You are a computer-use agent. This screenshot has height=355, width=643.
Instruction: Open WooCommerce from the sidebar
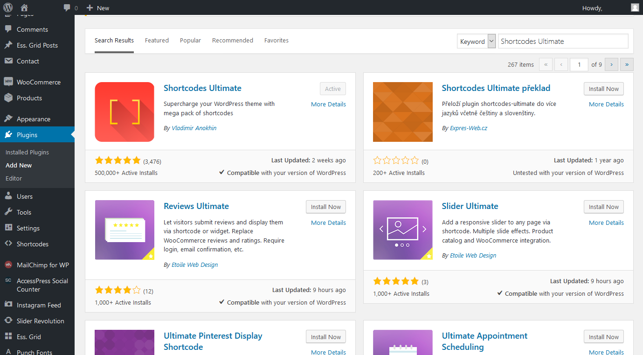pos(38,82)
